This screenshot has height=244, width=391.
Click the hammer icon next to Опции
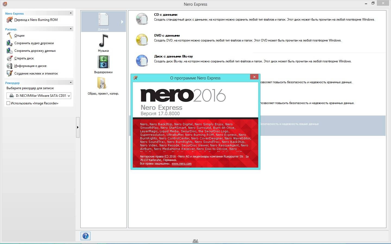10,36
